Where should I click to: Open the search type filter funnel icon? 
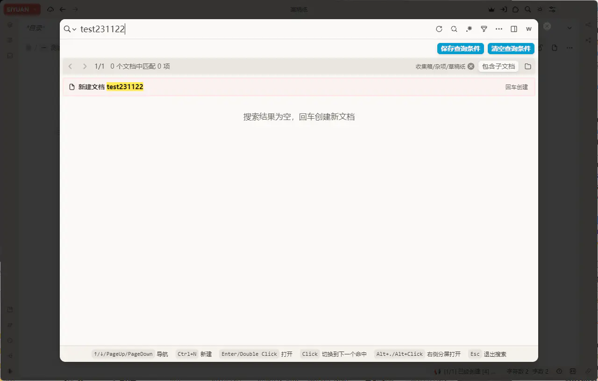click(x=484, y=29)
